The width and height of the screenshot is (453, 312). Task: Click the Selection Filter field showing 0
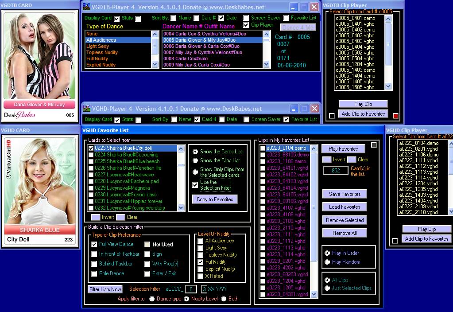[x=190, y=289]
